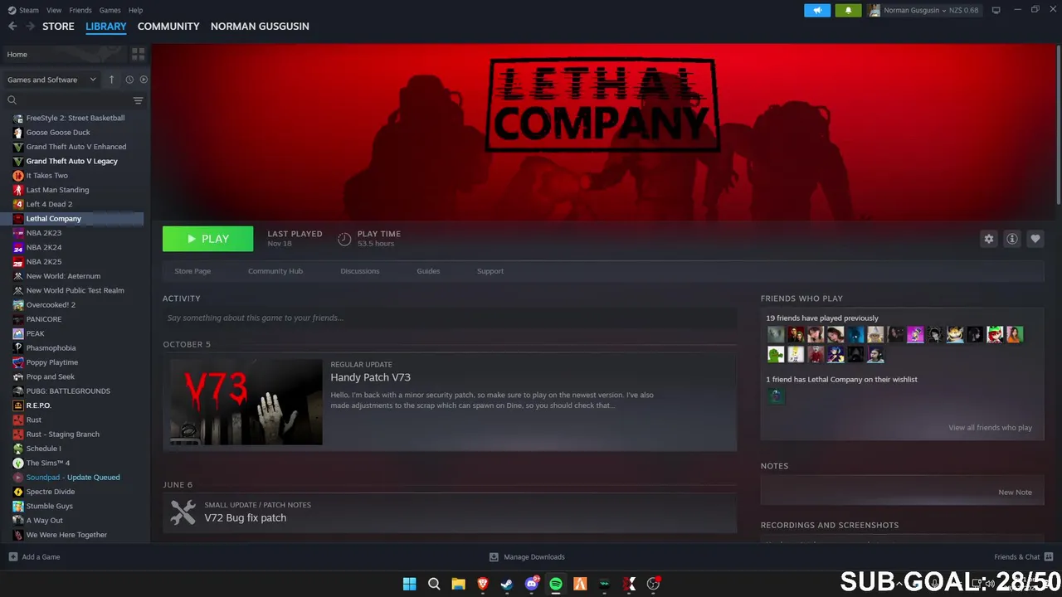The height and width of the screenshot is (597, 1062).
Task: Open the library advanced filter options icon
Action: (x=138, y=100)
